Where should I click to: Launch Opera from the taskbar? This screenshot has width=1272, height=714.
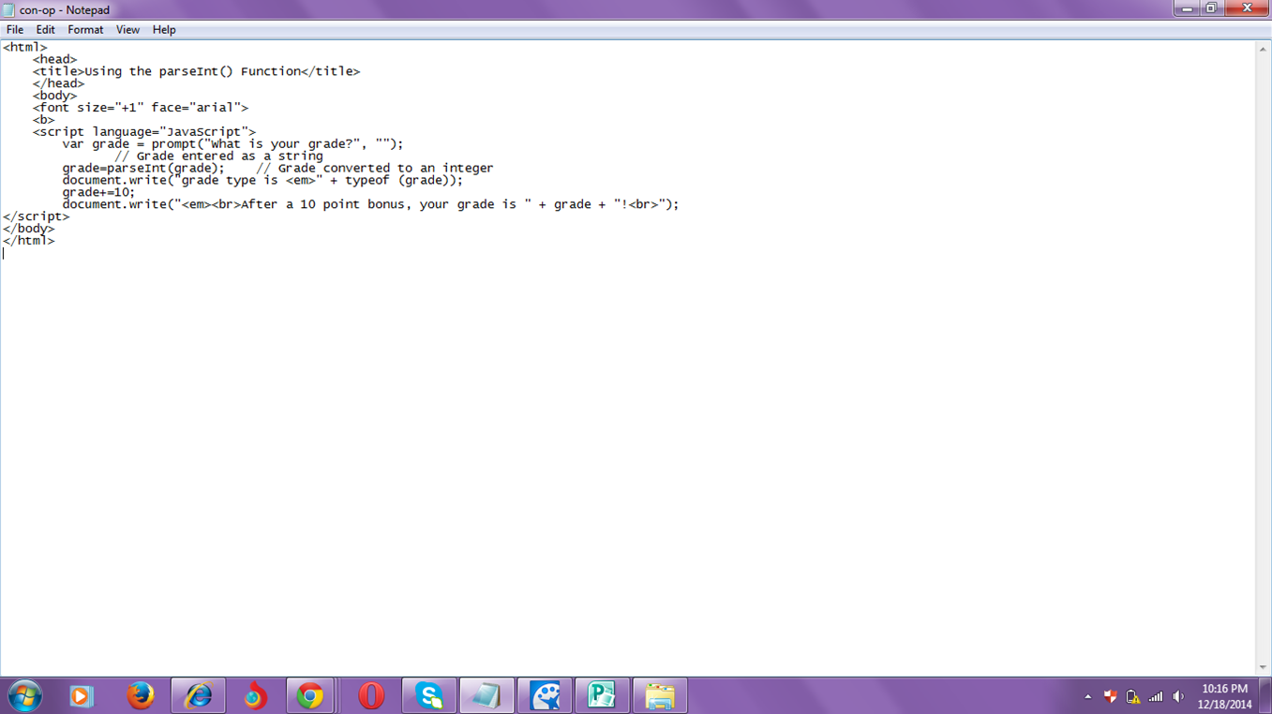[371, 696]
